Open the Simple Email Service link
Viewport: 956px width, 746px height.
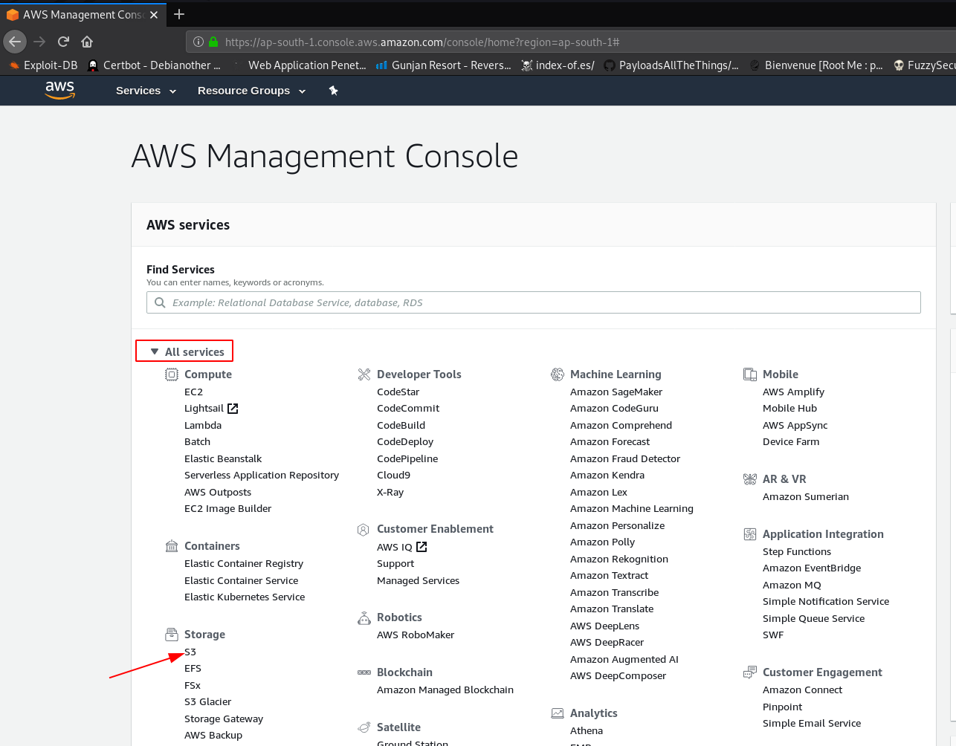pos(812,724)
